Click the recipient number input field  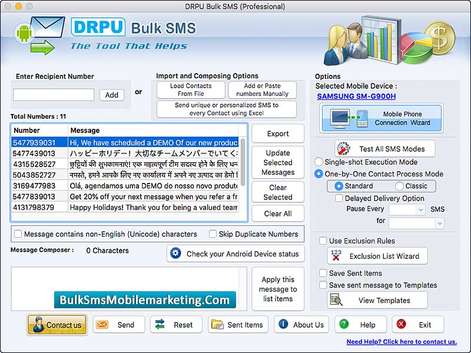pos(53,94)
